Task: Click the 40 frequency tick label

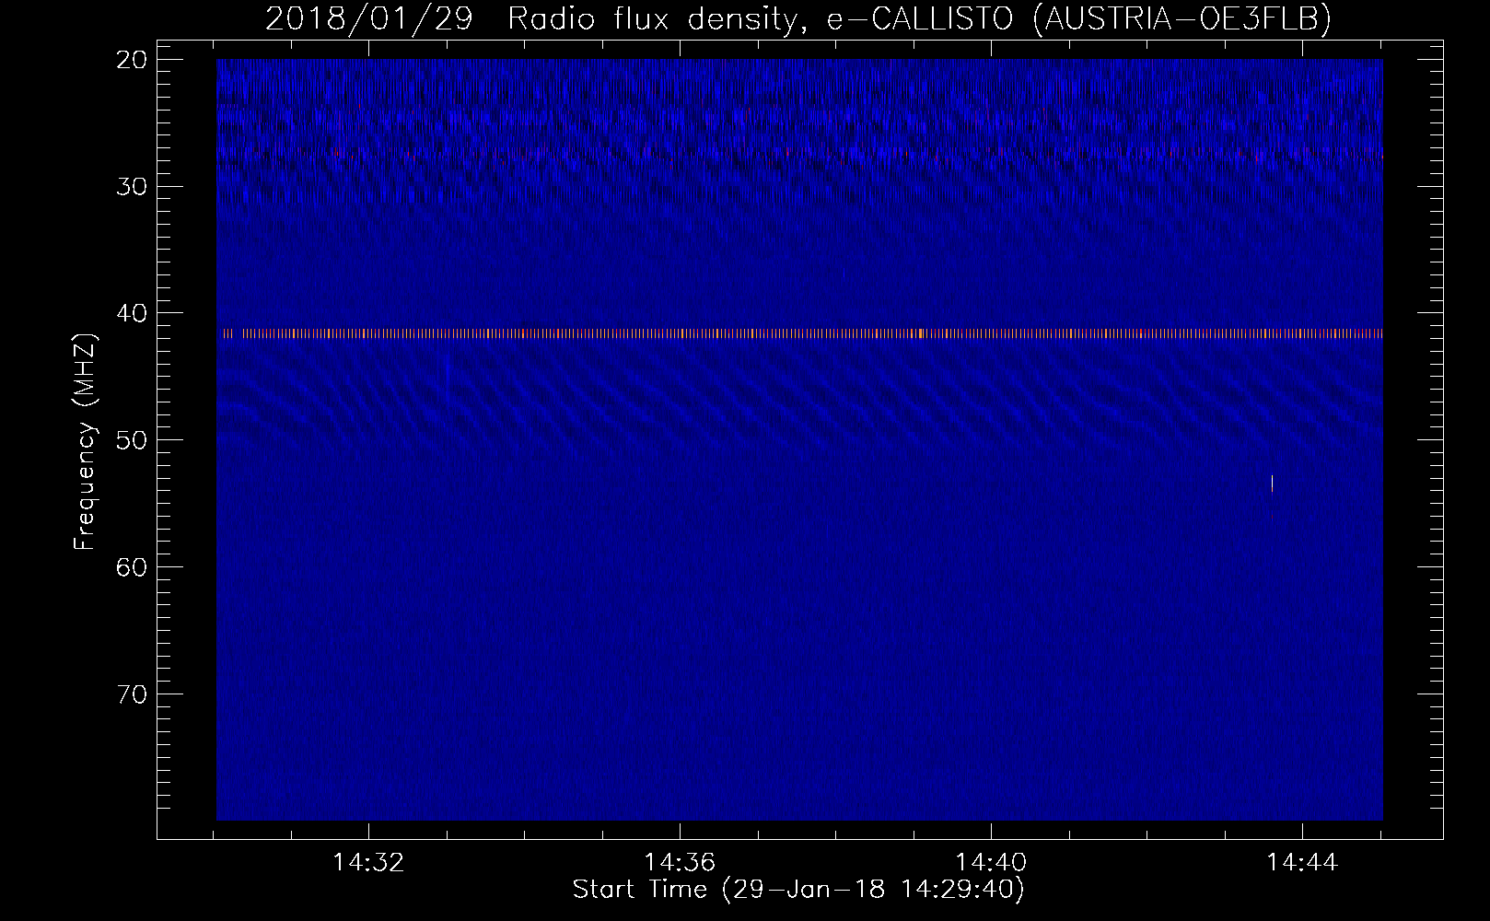Action: click(133, 313)
